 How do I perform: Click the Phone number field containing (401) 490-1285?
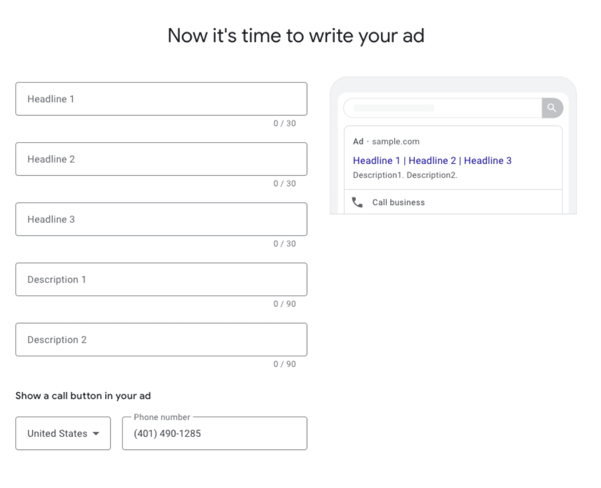click(x=214, y=433)
